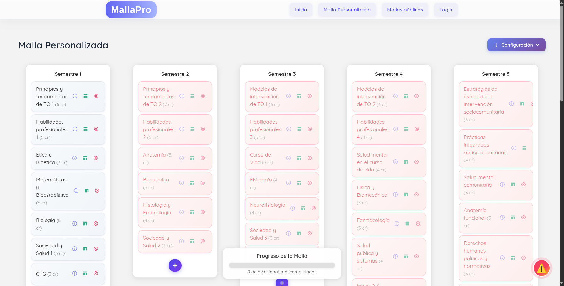Select the Matemáticas y Bioestadística course card

point(52,191)
